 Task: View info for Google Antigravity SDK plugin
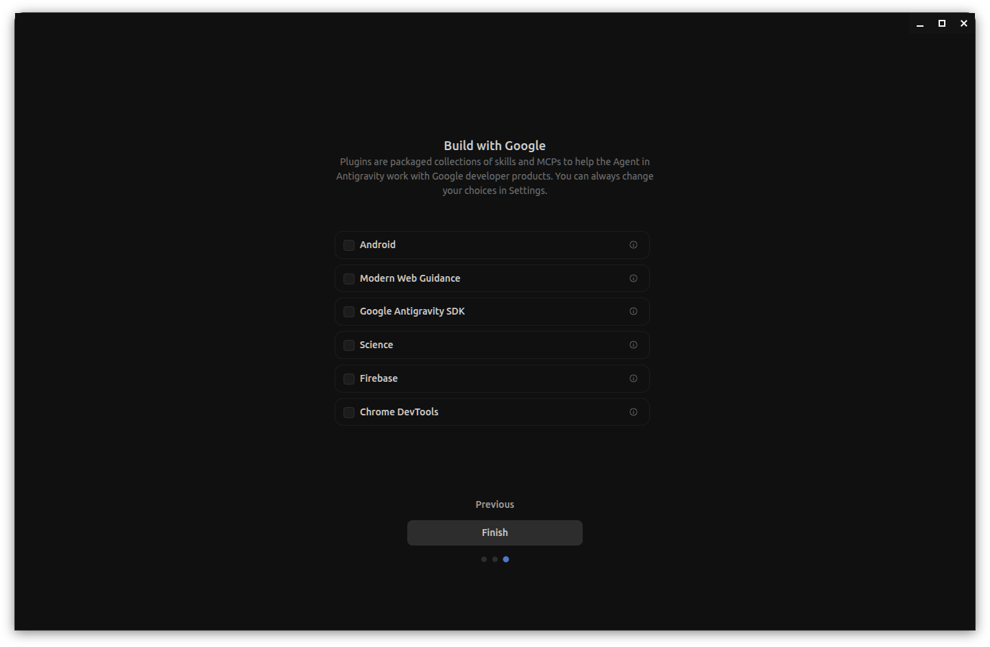(633, 311)
